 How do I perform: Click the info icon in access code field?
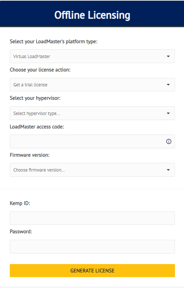(x=168, y=141)
